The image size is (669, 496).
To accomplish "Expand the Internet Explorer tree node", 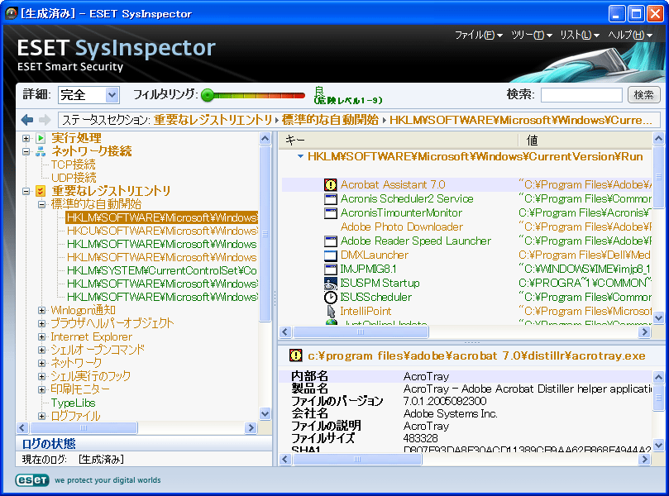I will [41, 336].
